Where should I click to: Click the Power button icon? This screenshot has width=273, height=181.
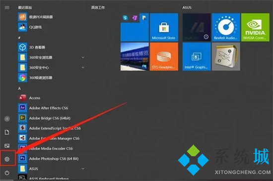click(7, 173)
